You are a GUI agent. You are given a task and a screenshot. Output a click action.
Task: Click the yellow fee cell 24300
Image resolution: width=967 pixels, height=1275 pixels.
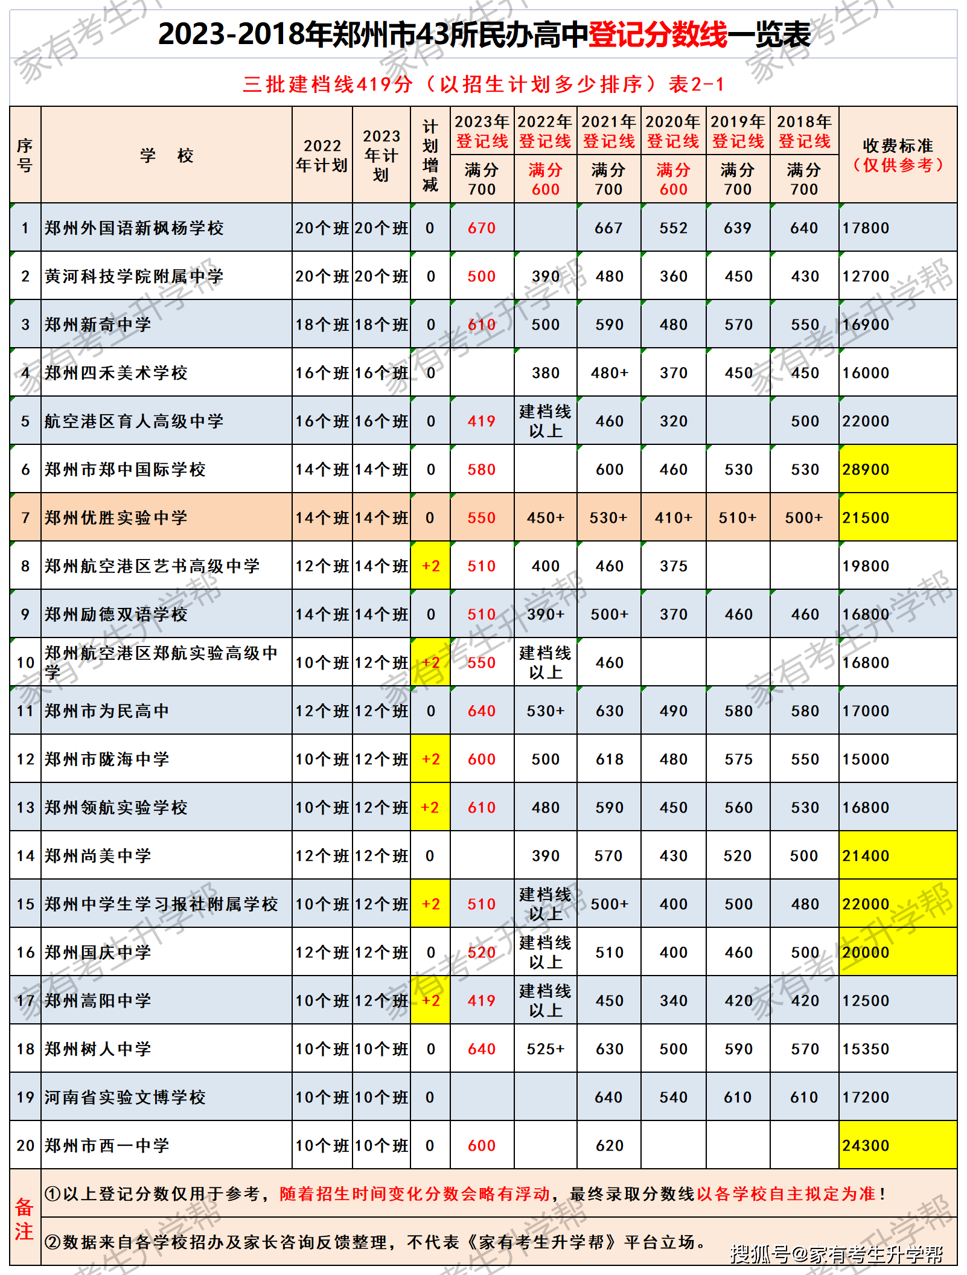898,1145
